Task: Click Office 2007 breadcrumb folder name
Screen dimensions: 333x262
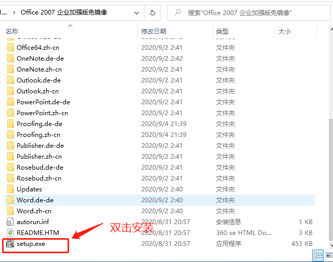Action: (x=64, y=12)
